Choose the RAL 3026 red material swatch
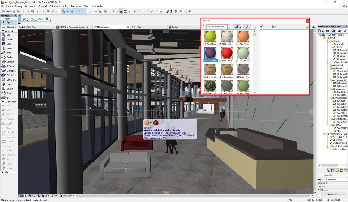 pos(226,53)
